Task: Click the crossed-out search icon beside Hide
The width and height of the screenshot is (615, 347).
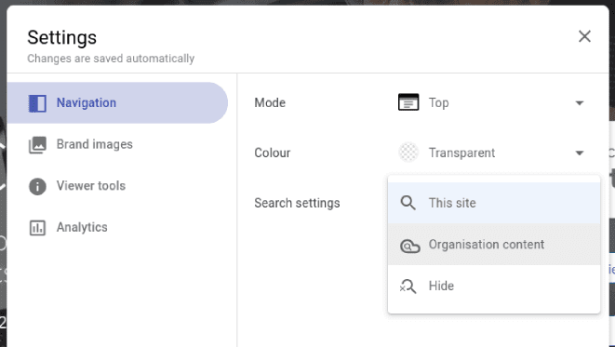Action: pyautogui.click(x=408, y=287)
